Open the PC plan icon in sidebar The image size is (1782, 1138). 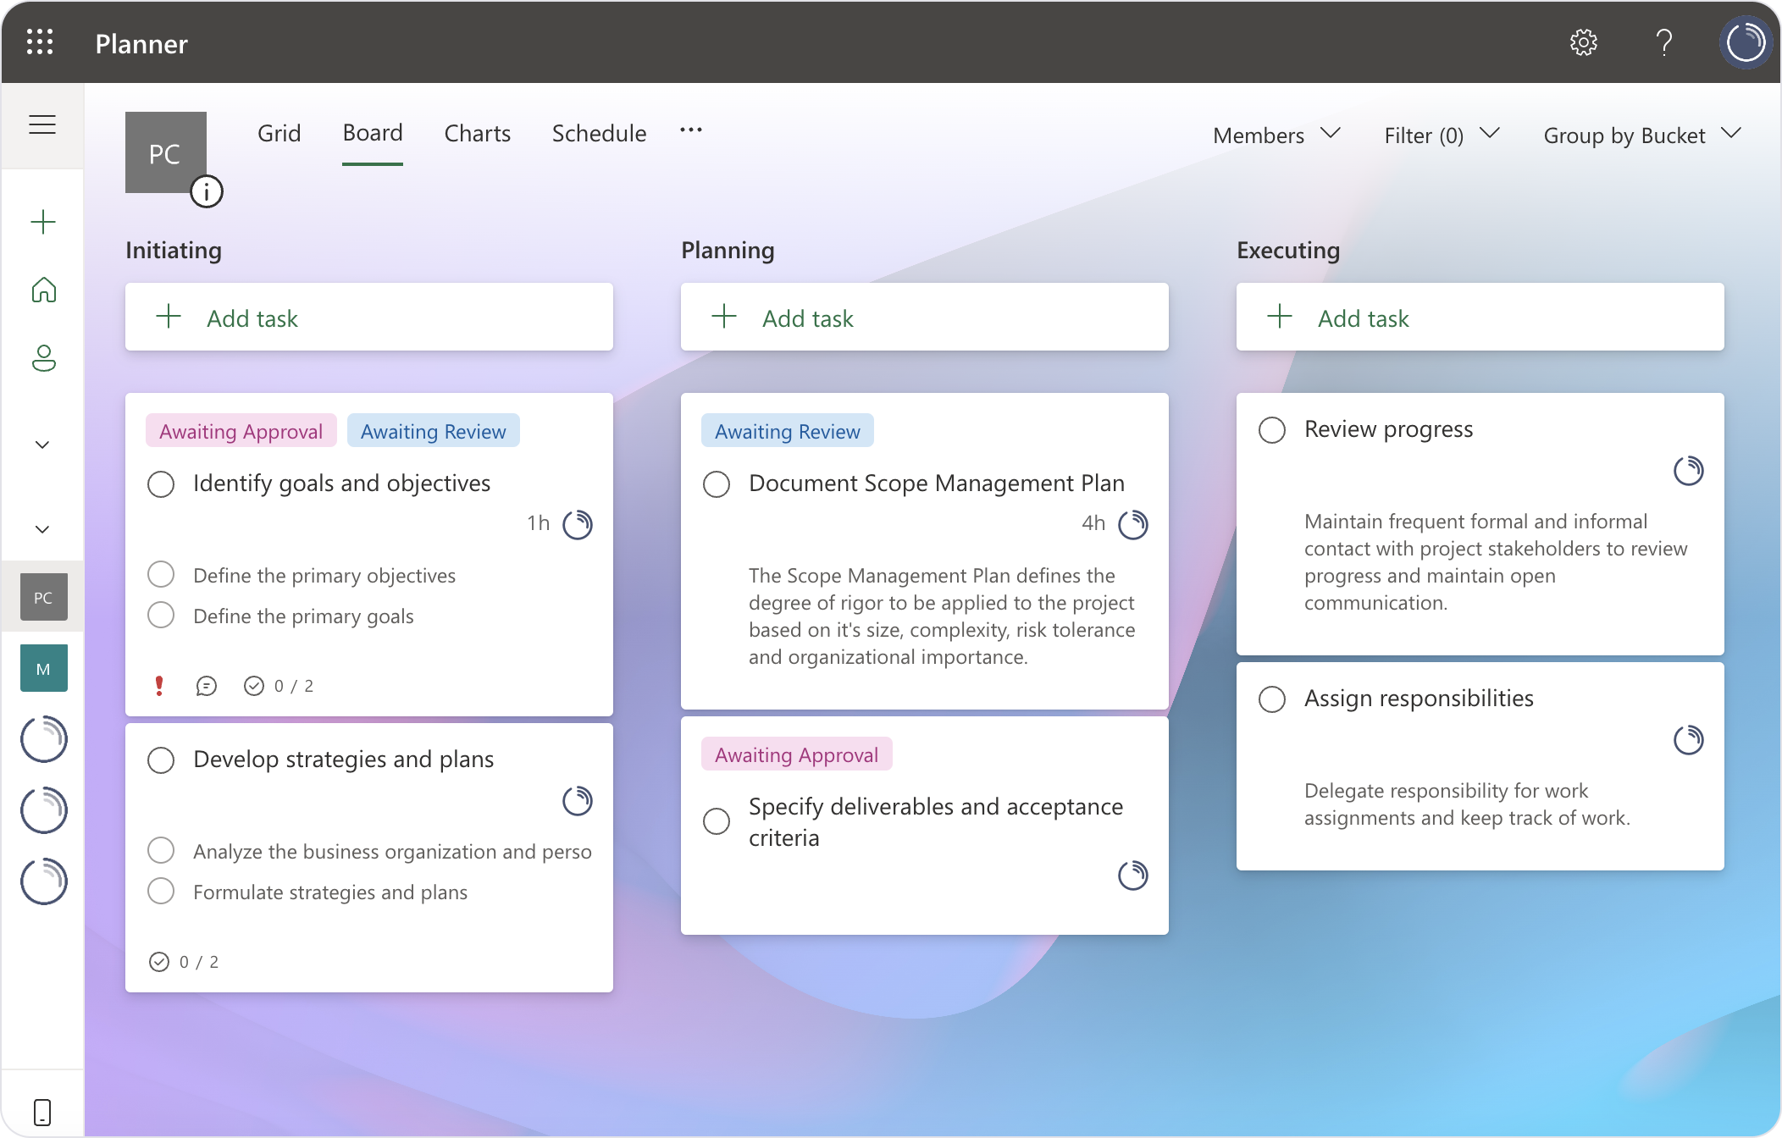(42, 596)
